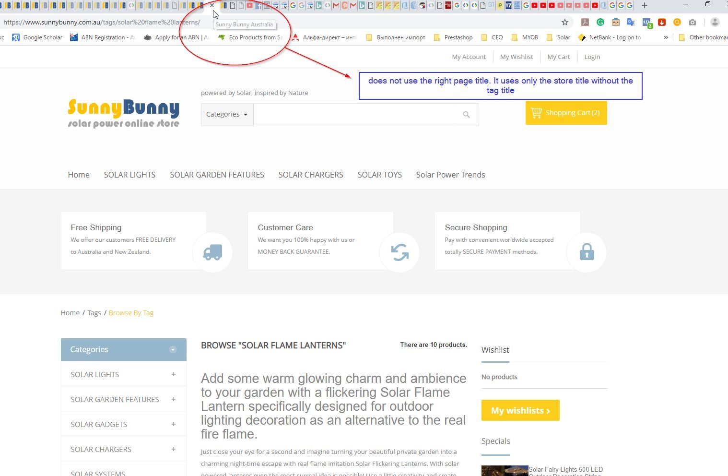This screenshot has width=728, height=476.
Task: Click the SunnyBunny store logo
Action: (124, 114)
